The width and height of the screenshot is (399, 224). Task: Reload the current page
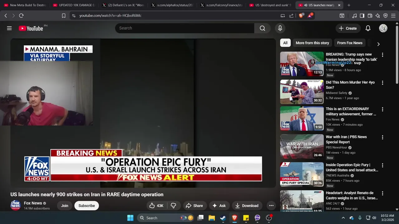click(x=21, y=16)
